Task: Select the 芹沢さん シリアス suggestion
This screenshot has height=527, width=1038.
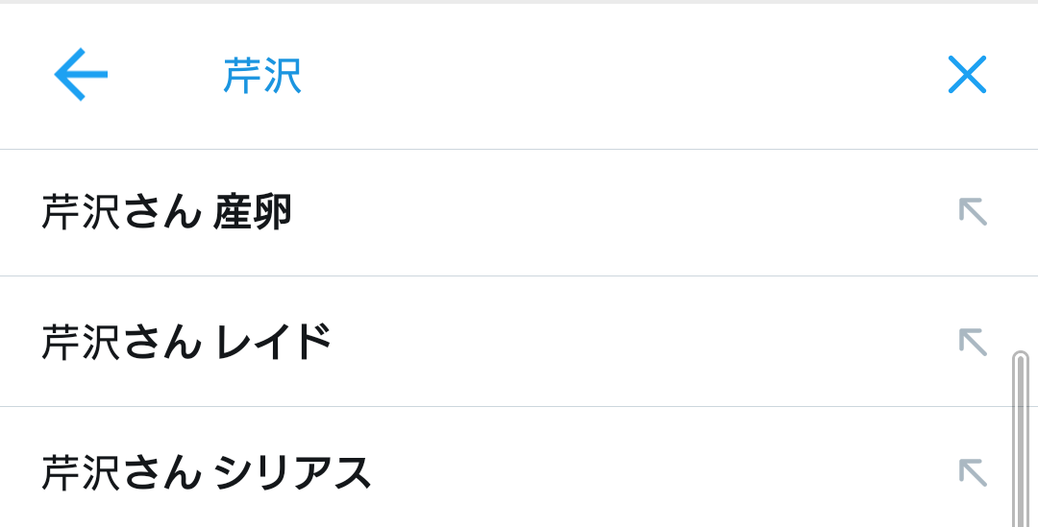Action: pos(207,473)
